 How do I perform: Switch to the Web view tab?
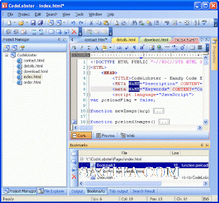(x=128, y=135)
